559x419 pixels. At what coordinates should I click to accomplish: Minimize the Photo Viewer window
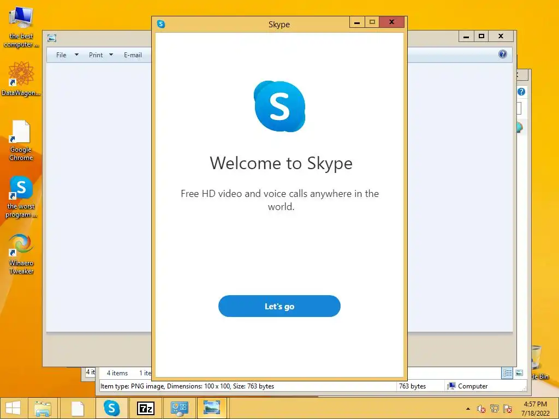point(466,37)
